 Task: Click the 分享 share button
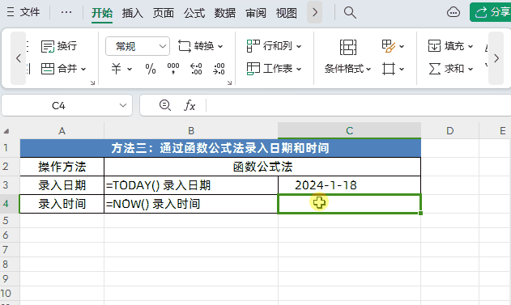coord(492,12)
